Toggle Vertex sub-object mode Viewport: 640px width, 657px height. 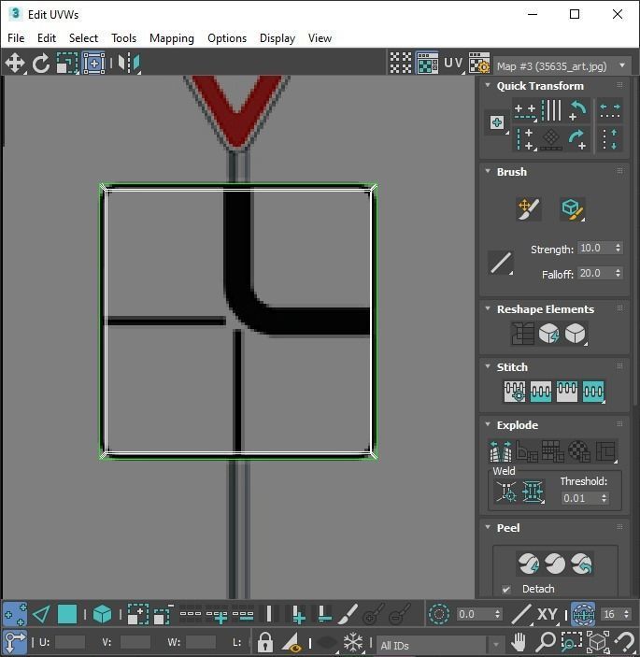tap(15, 614)
